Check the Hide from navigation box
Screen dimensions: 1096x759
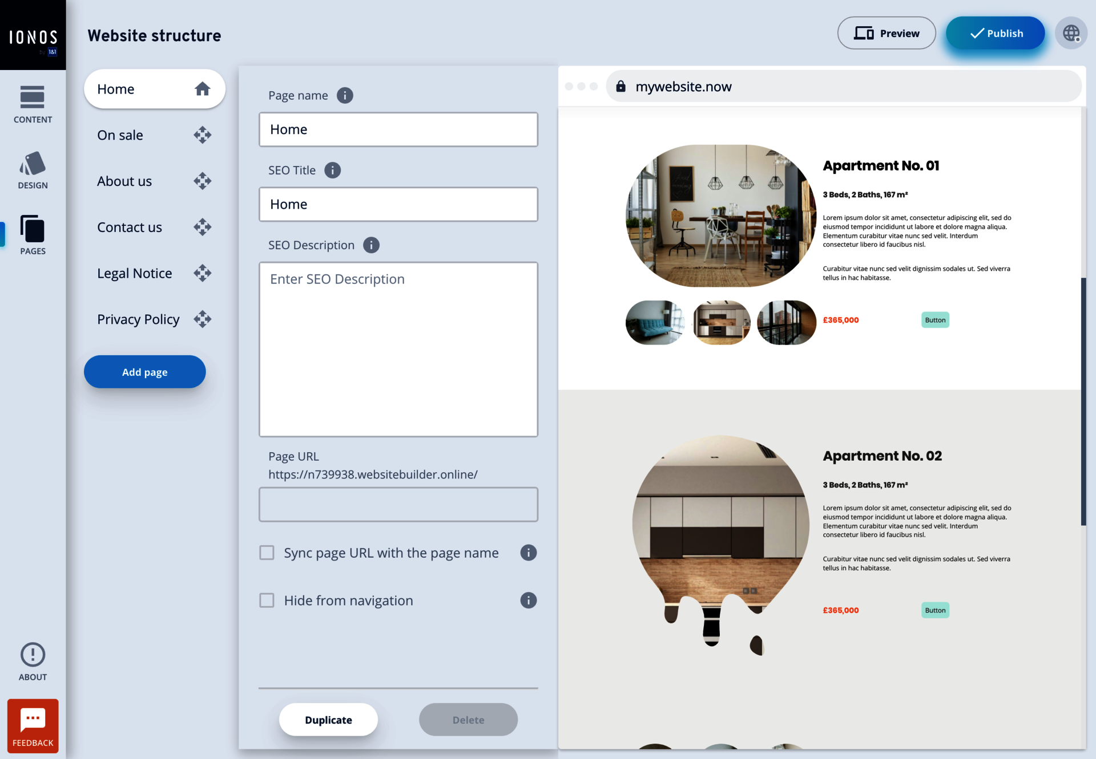[x=267, y=600]
